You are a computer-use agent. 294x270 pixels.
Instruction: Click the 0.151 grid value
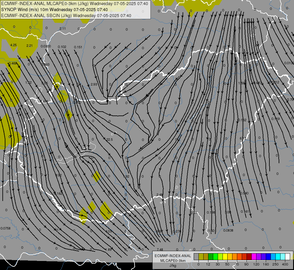(78, 47)
